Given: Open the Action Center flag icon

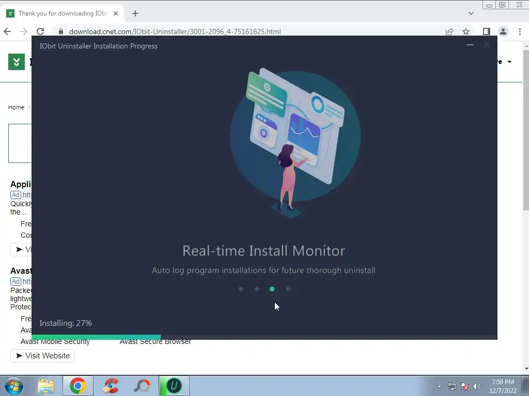Looking at the screenshot, I should [464, 386].
